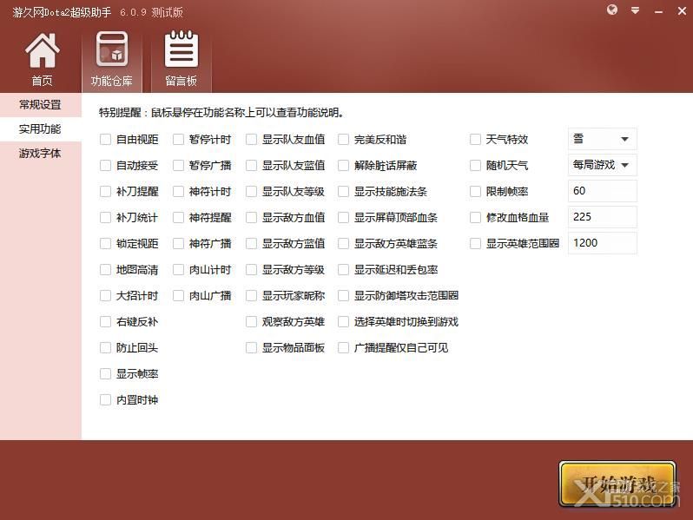Start the game with 开始游戏 button
The image size is (693, 520).
pos(617,484)
